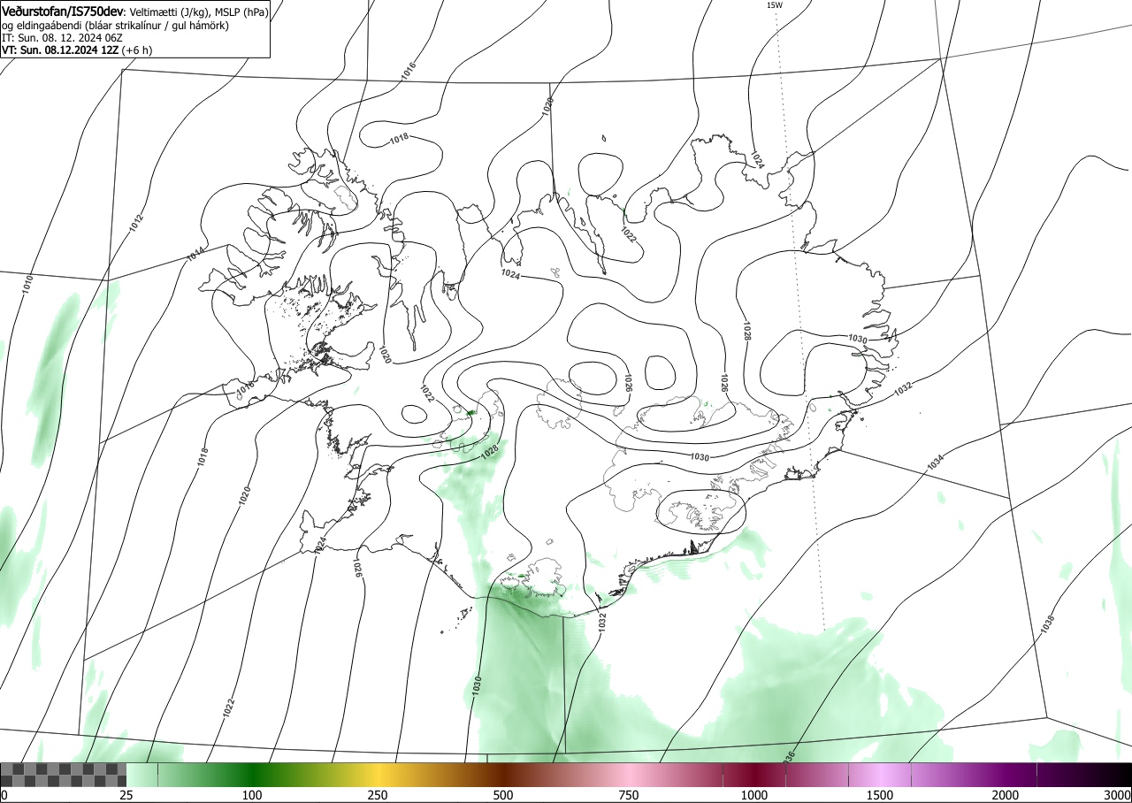Pick the pink segment of the color bar
Image resolution: width=1132 pixels, height=803 pixels.
click(629, 775)
